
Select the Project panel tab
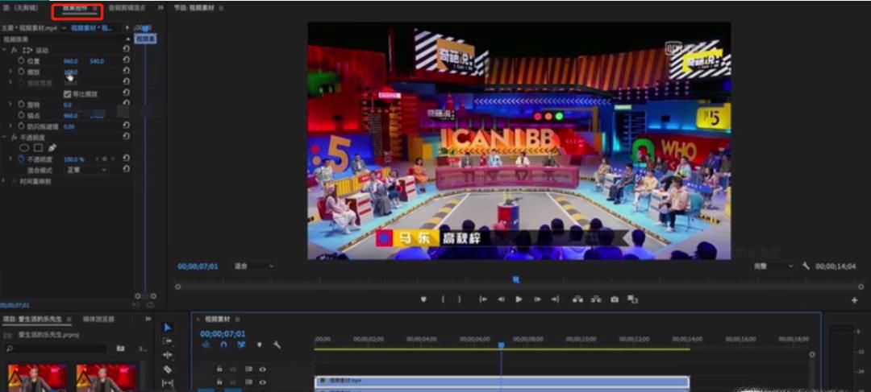point(34,319)
